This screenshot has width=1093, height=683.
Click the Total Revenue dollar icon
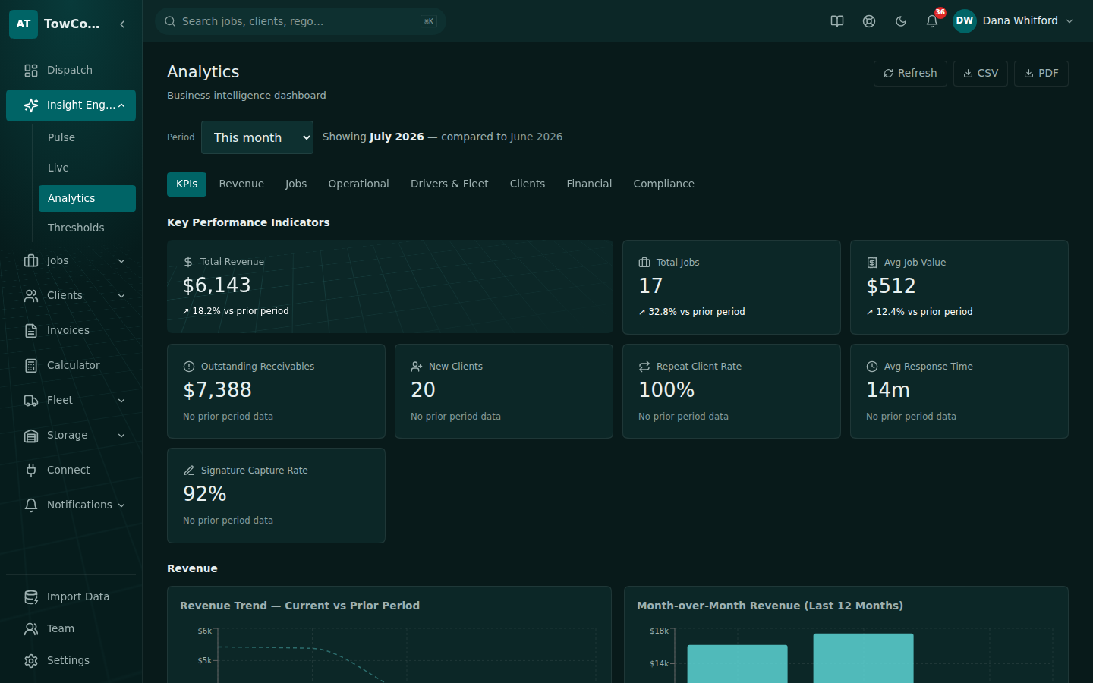click(188, 262)
